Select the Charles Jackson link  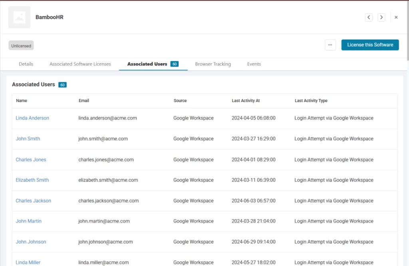(33, 201)
